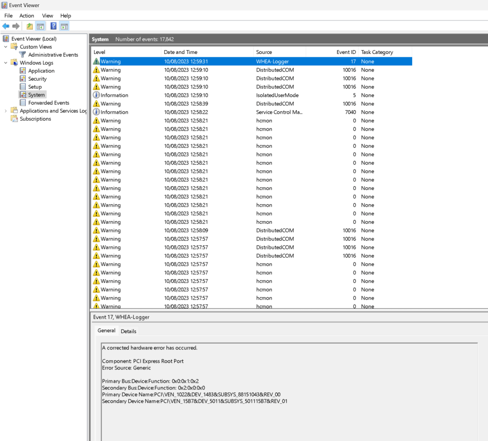The width and height of the screenshot is (488, 441).
Task: Click the 'A corrected hardware error has occurred.' text
Action: [150, 347]
